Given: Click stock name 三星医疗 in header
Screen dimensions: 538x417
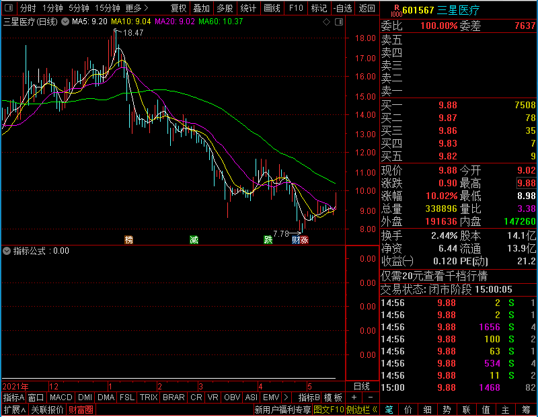Looking at the screenshot, I should click(x=458, y=10).
